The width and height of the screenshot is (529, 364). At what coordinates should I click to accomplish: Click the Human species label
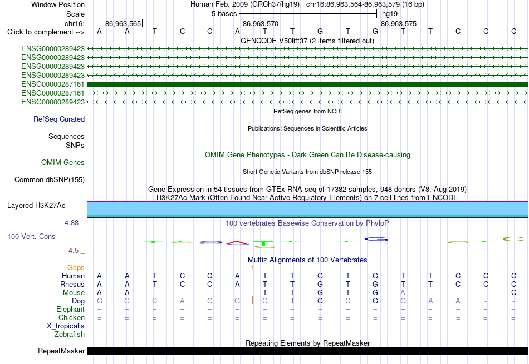point(73,276)
